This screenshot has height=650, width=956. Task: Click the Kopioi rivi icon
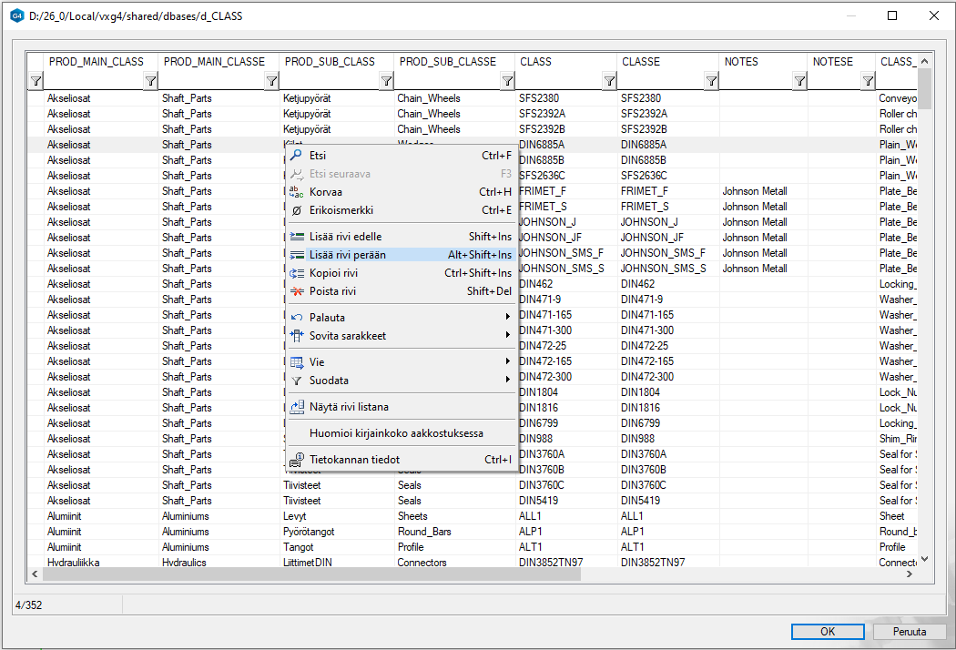pyautogui.click(x=296, y=273)
